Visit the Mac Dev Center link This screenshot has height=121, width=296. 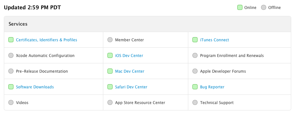pyautogui.click(x=130, y=71)
